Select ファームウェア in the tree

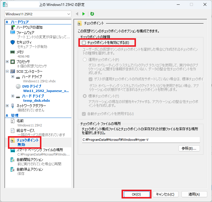pos(25,33)
